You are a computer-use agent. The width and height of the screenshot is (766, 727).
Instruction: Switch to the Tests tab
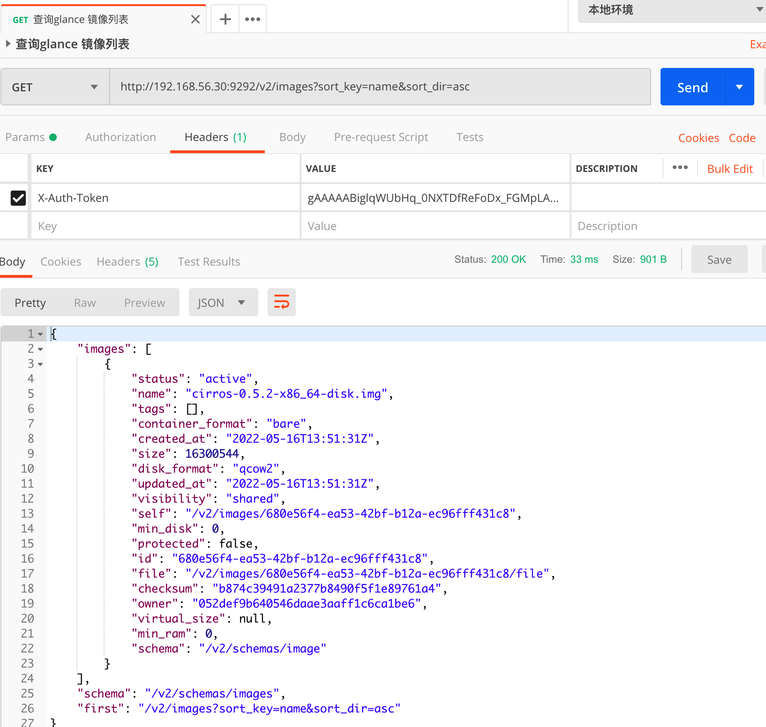(470, 137)
